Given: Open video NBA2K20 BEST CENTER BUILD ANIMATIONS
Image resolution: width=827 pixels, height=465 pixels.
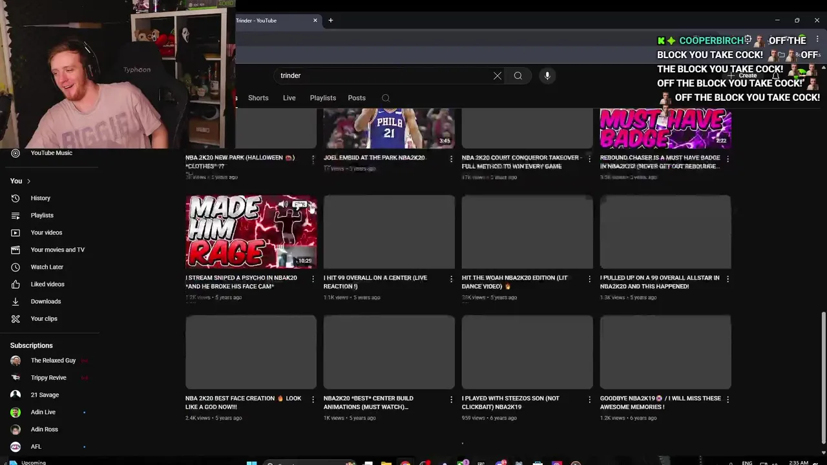Looking at the screenshot, I should pos(368,402).
